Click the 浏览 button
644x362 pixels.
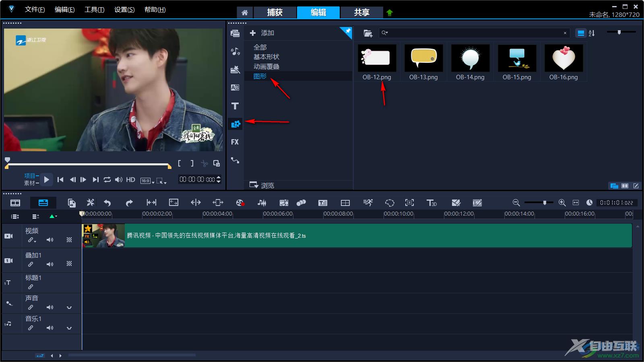pos(262,185)
